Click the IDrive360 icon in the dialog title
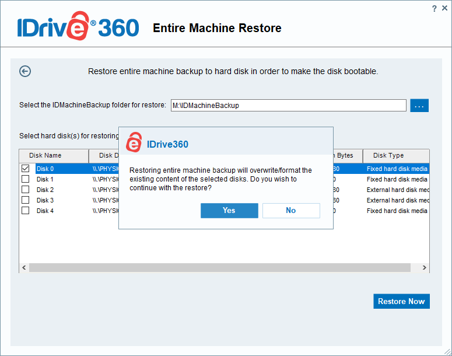 [134, 142]
